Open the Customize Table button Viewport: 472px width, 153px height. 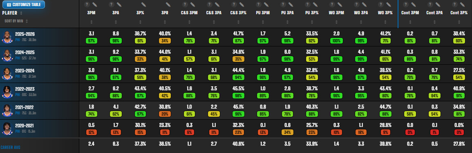point(23,4)
